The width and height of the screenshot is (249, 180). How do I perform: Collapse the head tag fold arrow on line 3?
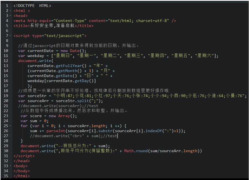coord(10,16)
